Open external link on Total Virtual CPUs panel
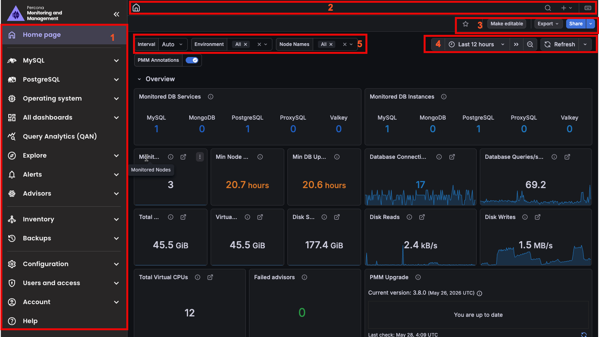Screen dimensions: 599x337 coord(210,277)
